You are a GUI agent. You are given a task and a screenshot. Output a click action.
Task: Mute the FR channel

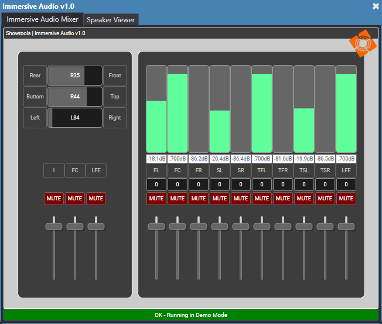pos(199,199)
